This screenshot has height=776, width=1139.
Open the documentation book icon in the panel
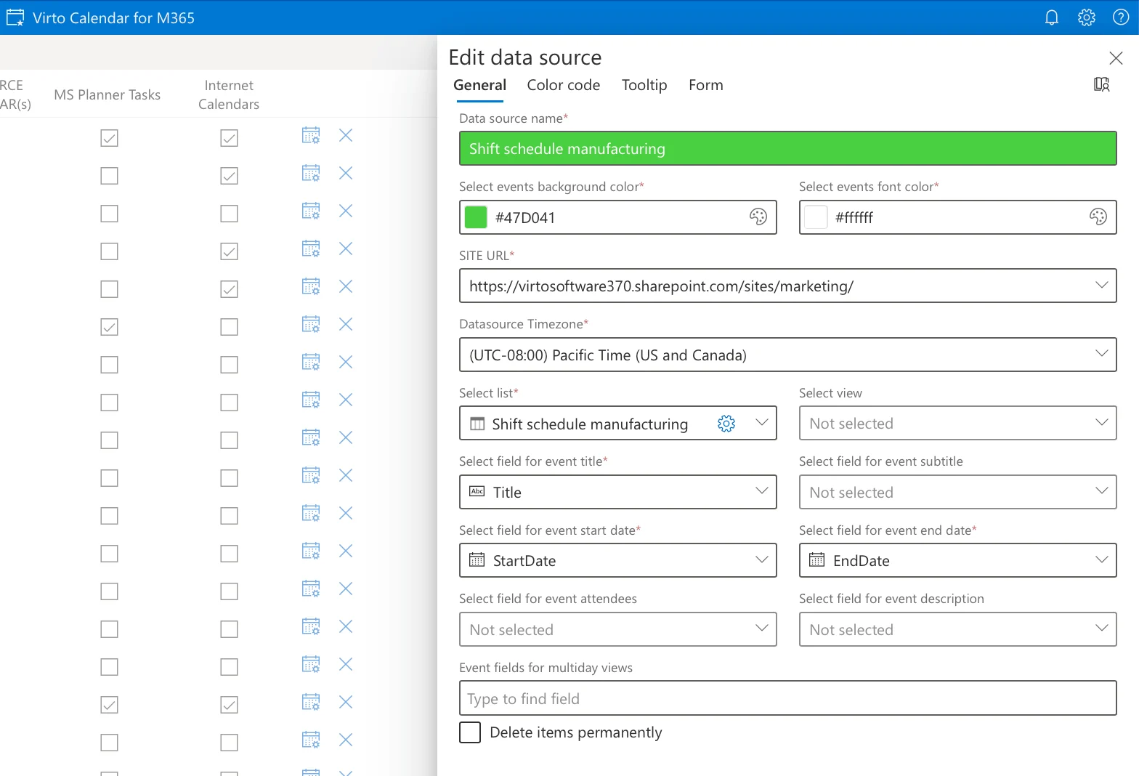pyautogui.click(x=1101, y=84)
